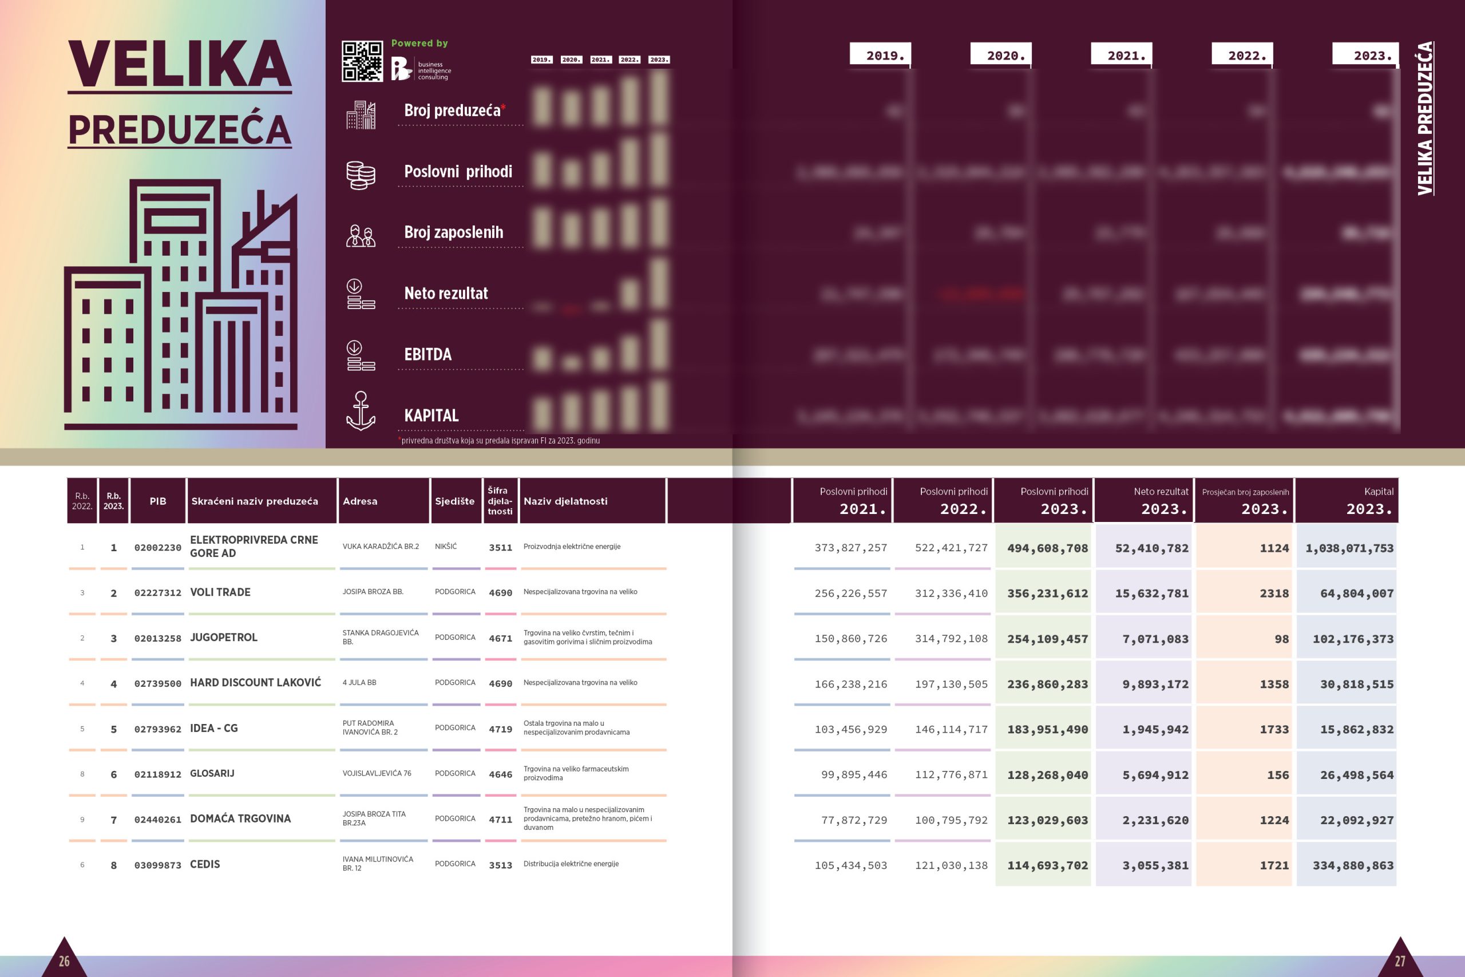Viewport: 1465px width, 977px height.
Task: Click the Šifra djelatnosti column header
Action: click(500, 501)
